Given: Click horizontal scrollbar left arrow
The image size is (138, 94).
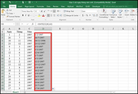Looking at the screenshot, I should click(114, 92).
